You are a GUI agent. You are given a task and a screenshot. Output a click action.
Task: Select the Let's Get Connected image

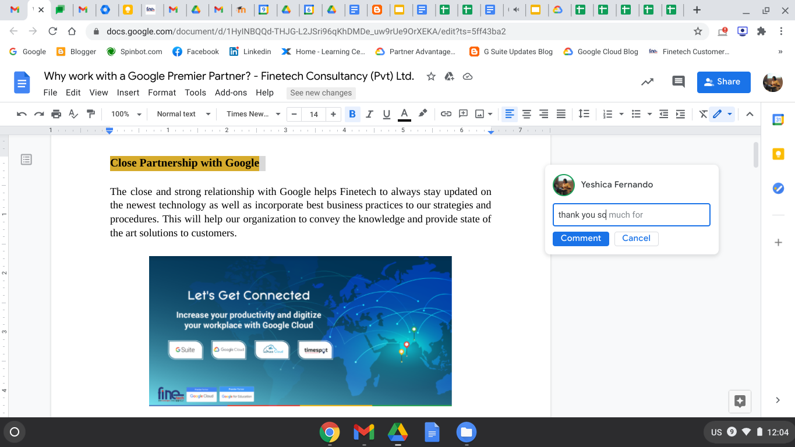pos(301,331)
